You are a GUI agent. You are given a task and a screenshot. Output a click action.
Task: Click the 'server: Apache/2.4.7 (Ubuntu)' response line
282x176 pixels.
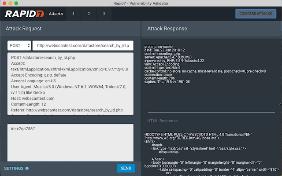click(x=168, y=57)
